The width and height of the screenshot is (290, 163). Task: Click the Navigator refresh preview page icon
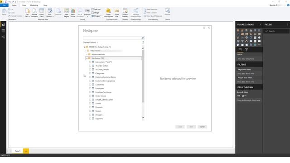tap(143, 42)
